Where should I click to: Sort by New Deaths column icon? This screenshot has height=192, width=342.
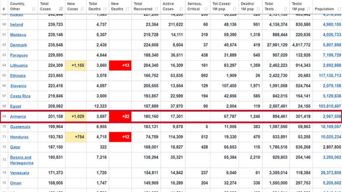[x=128, y=9]
